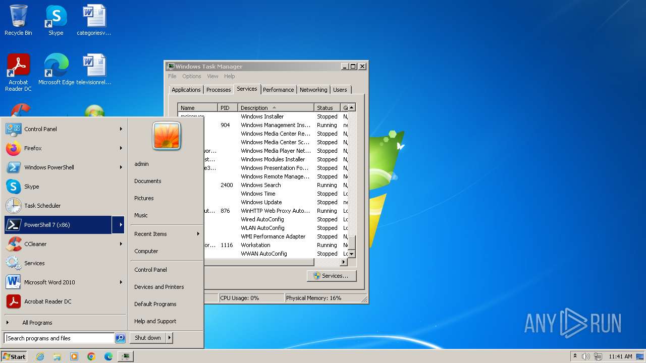Viewport: 646px width, 363px height.
Task: Open Microsoft Edge desktop shortcut
Action: [56, 70]
